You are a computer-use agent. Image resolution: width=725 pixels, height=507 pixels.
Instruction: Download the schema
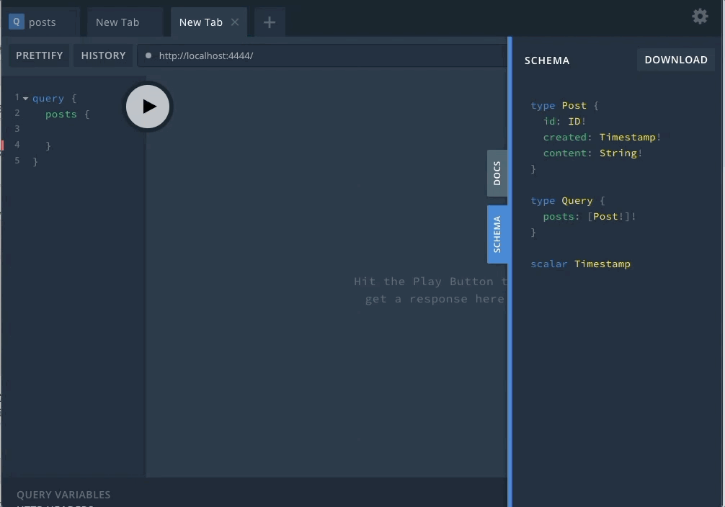click(675, 60)
